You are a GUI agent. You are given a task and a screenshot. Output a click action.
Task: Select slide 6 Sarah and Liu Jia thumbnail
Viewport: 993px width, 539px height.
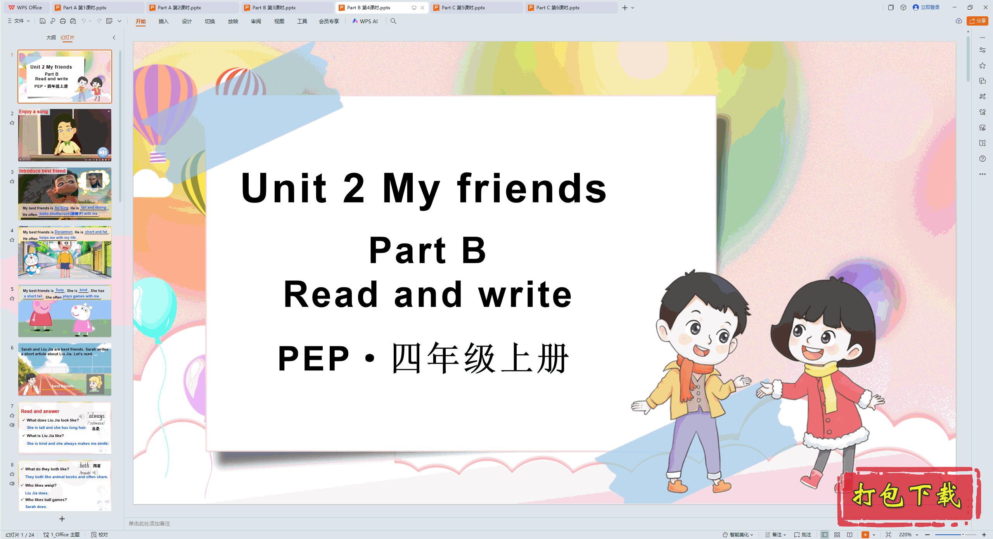pos(65,369)
